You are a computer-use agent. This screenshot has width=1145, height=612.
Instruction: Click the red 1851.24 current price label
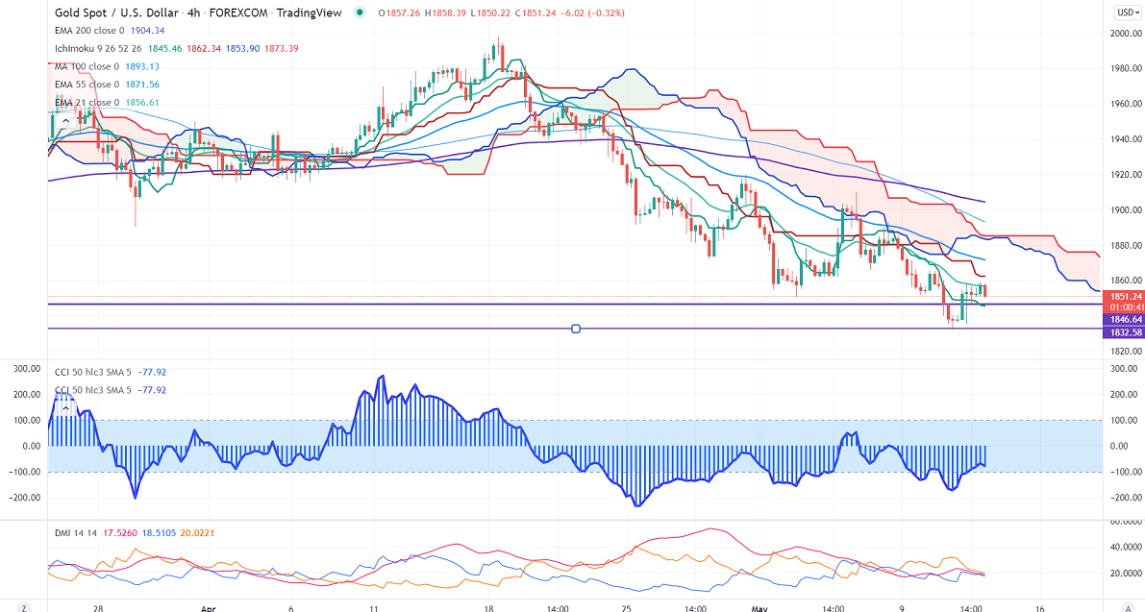1125,297
